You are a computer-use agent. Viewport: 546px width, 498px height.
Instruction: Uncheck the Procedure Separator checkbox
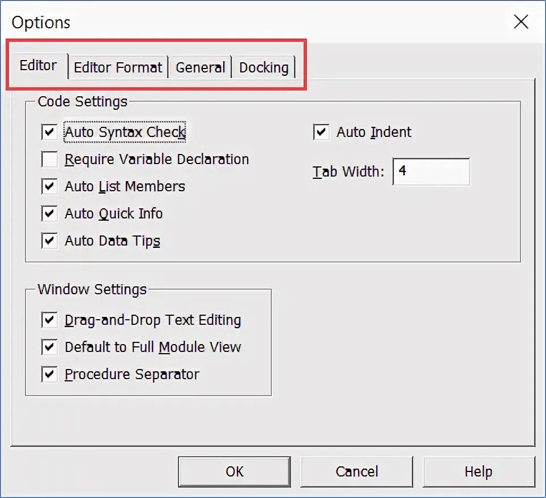[x=50, y=375]
